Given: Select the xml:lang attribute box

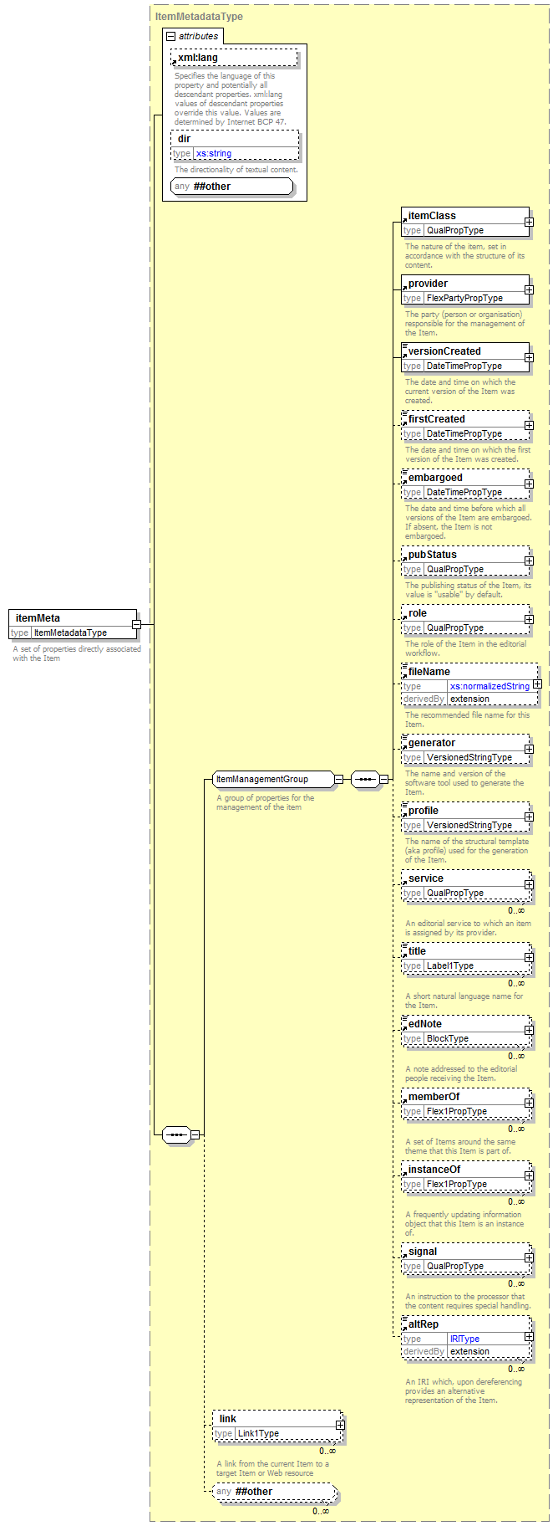Looking at the screenshot, I should click(235, 58).
